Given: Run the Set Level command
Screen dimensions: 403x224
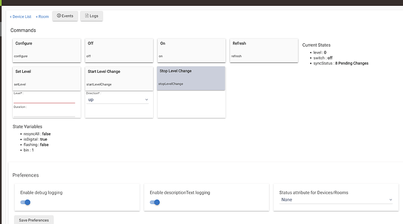Looking at the screenshot, I should (47, 79).
